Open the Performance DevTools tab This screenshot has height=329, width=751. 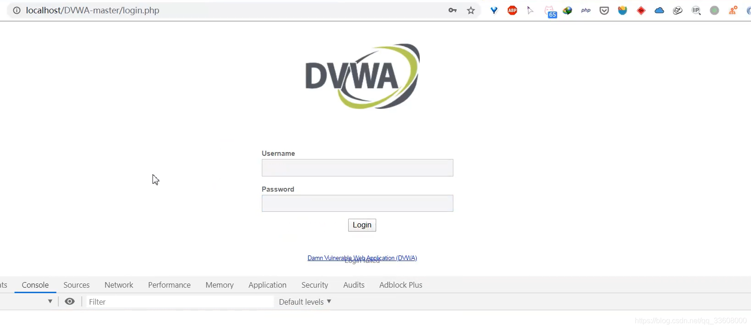coord(169,285)
